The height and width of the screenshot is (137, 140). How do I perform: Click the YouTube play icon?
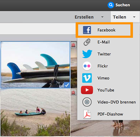click(x=87, y=90)
